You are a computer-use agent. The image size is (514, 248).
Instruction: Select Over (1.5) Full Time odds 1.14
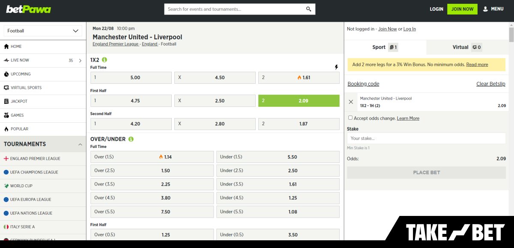(152, 157)
